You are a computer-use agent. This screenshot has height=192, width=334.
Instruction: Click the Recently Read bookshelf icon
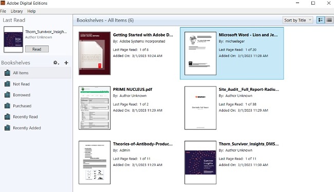coord(7,117)
